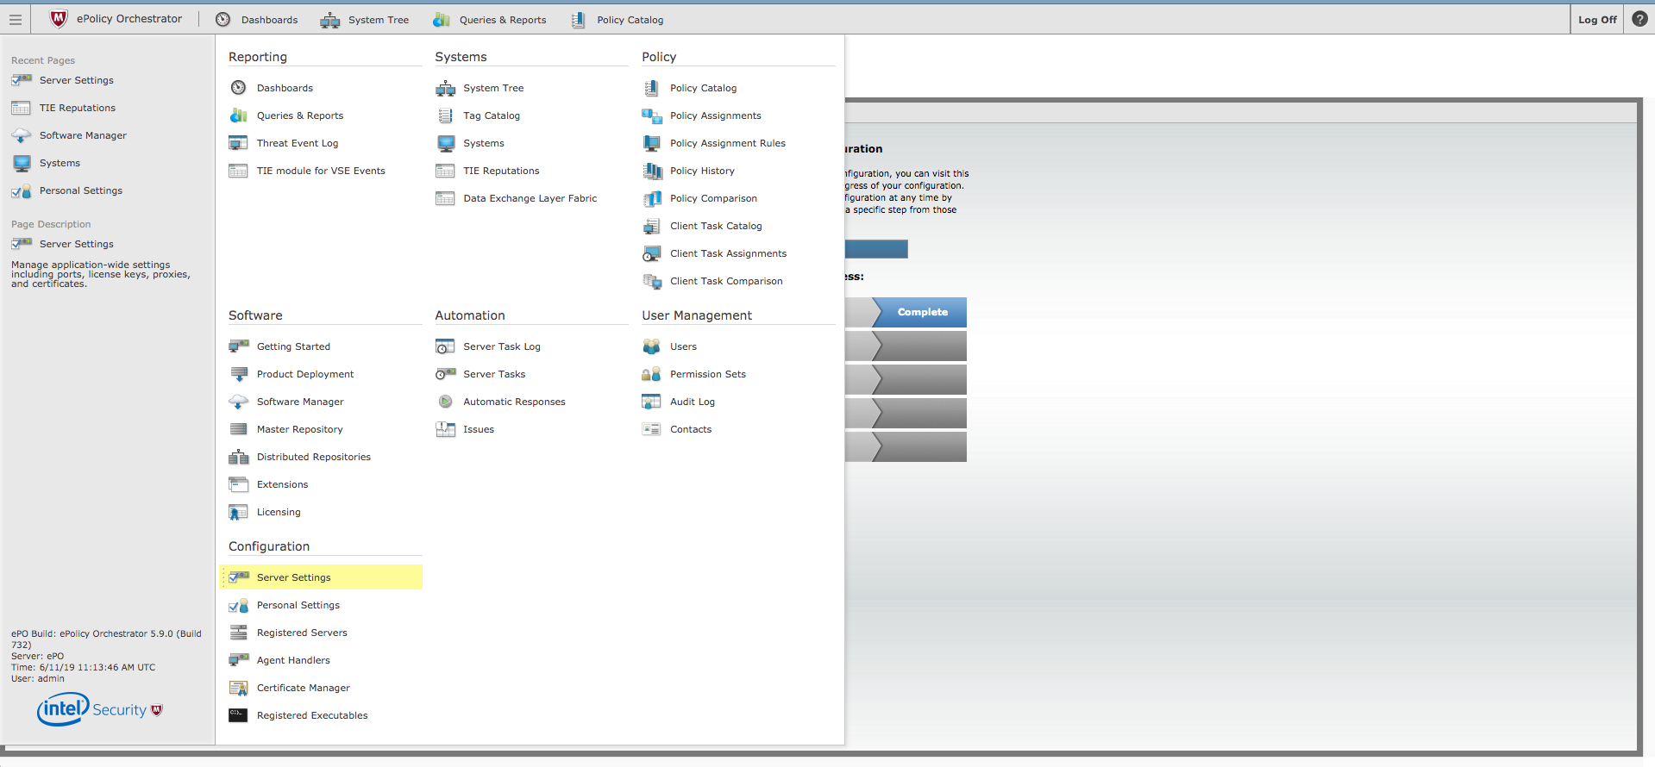The width and height of the screenshot is (1655, 767).
Task: Click the Registered Executables terminal icon
Action: click(239, 715)
